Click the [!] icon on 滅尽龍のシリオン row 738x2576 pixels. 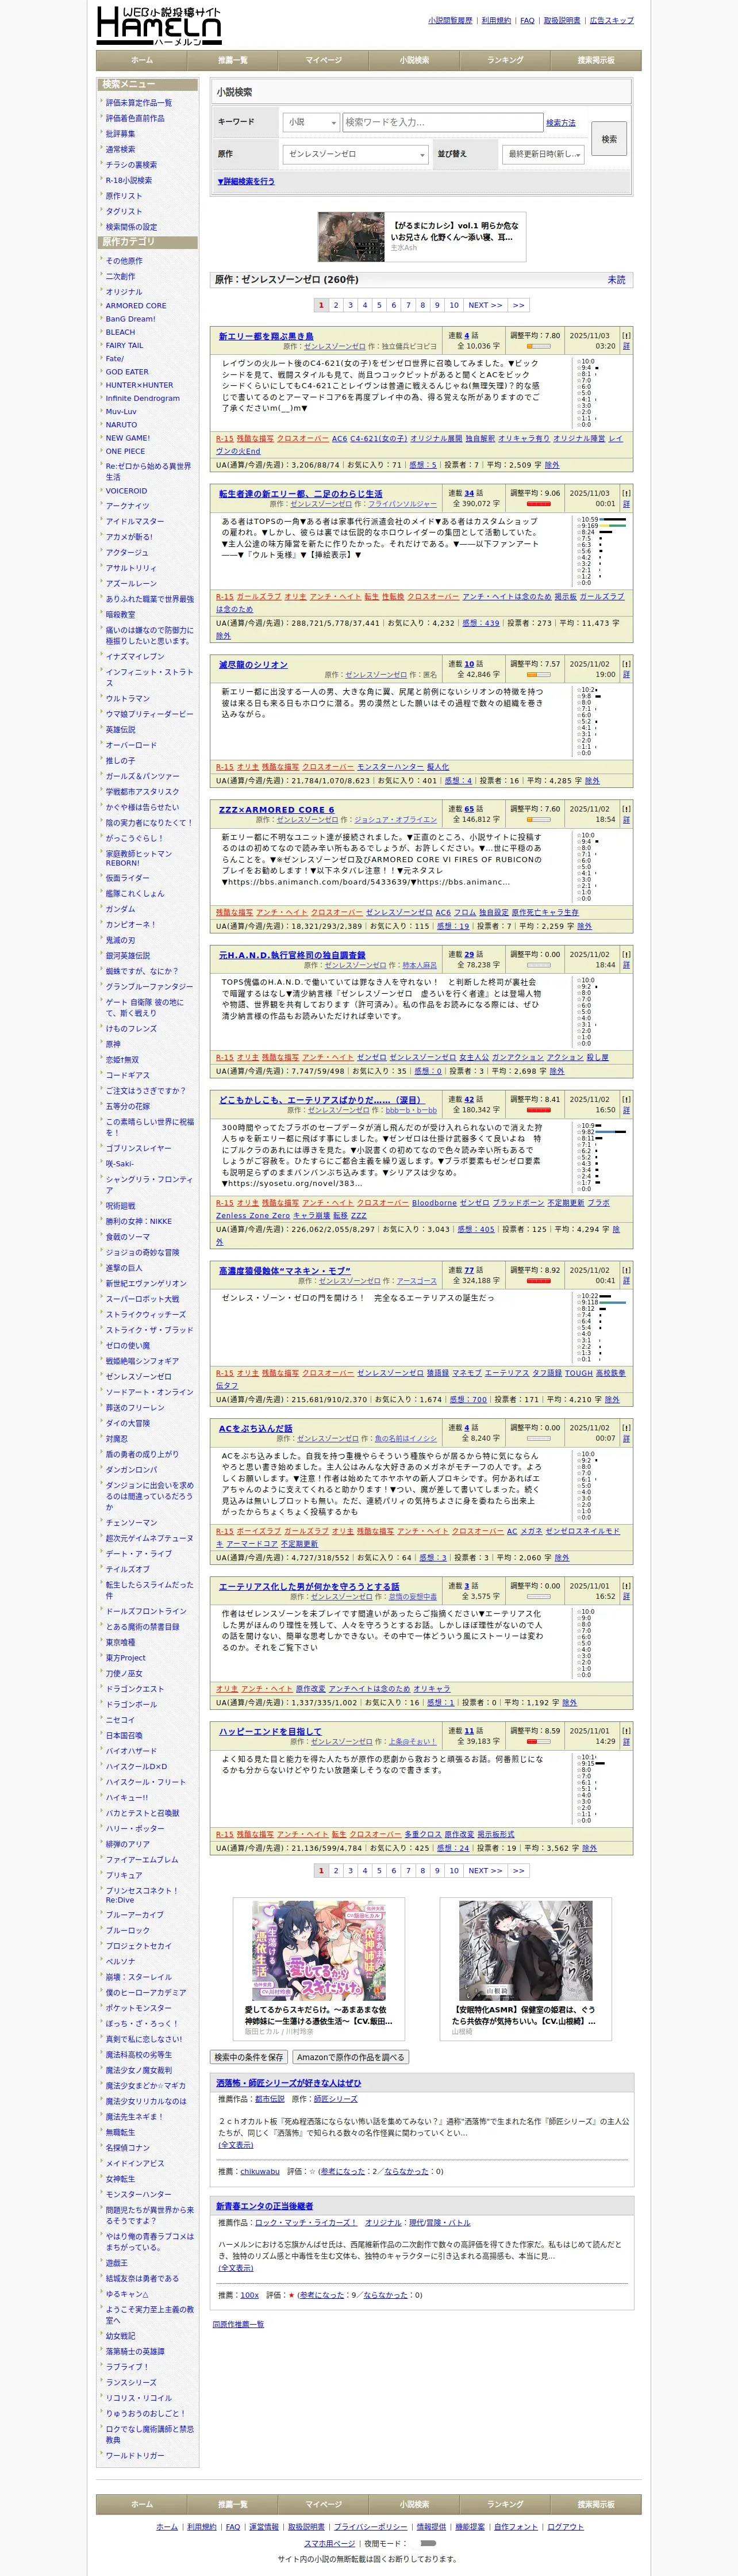(626, 664)
